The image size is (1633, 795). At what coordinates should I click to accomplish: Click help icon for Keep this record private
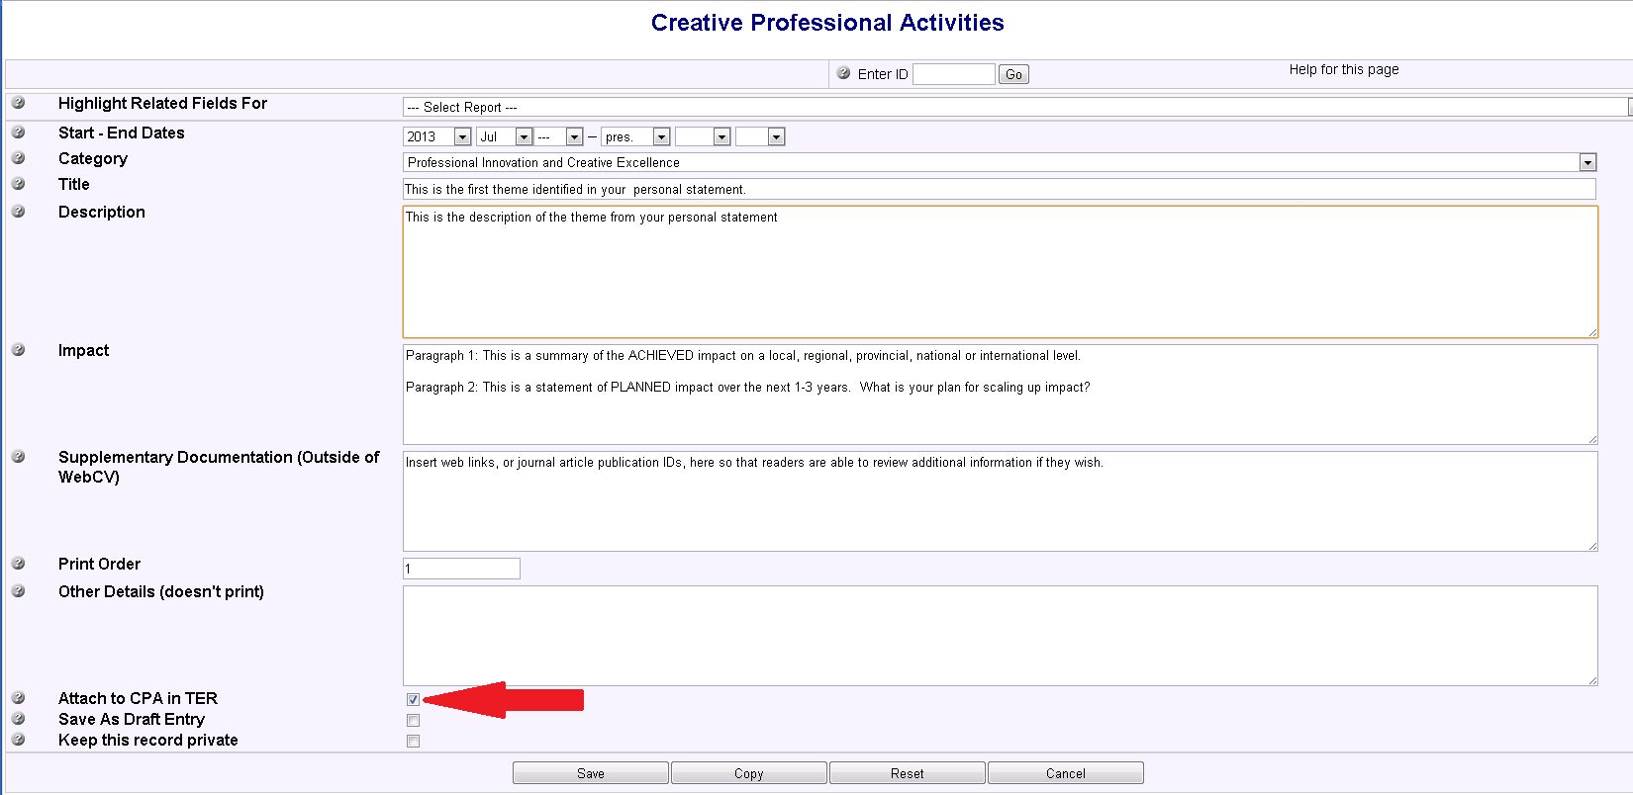[18, 740]
